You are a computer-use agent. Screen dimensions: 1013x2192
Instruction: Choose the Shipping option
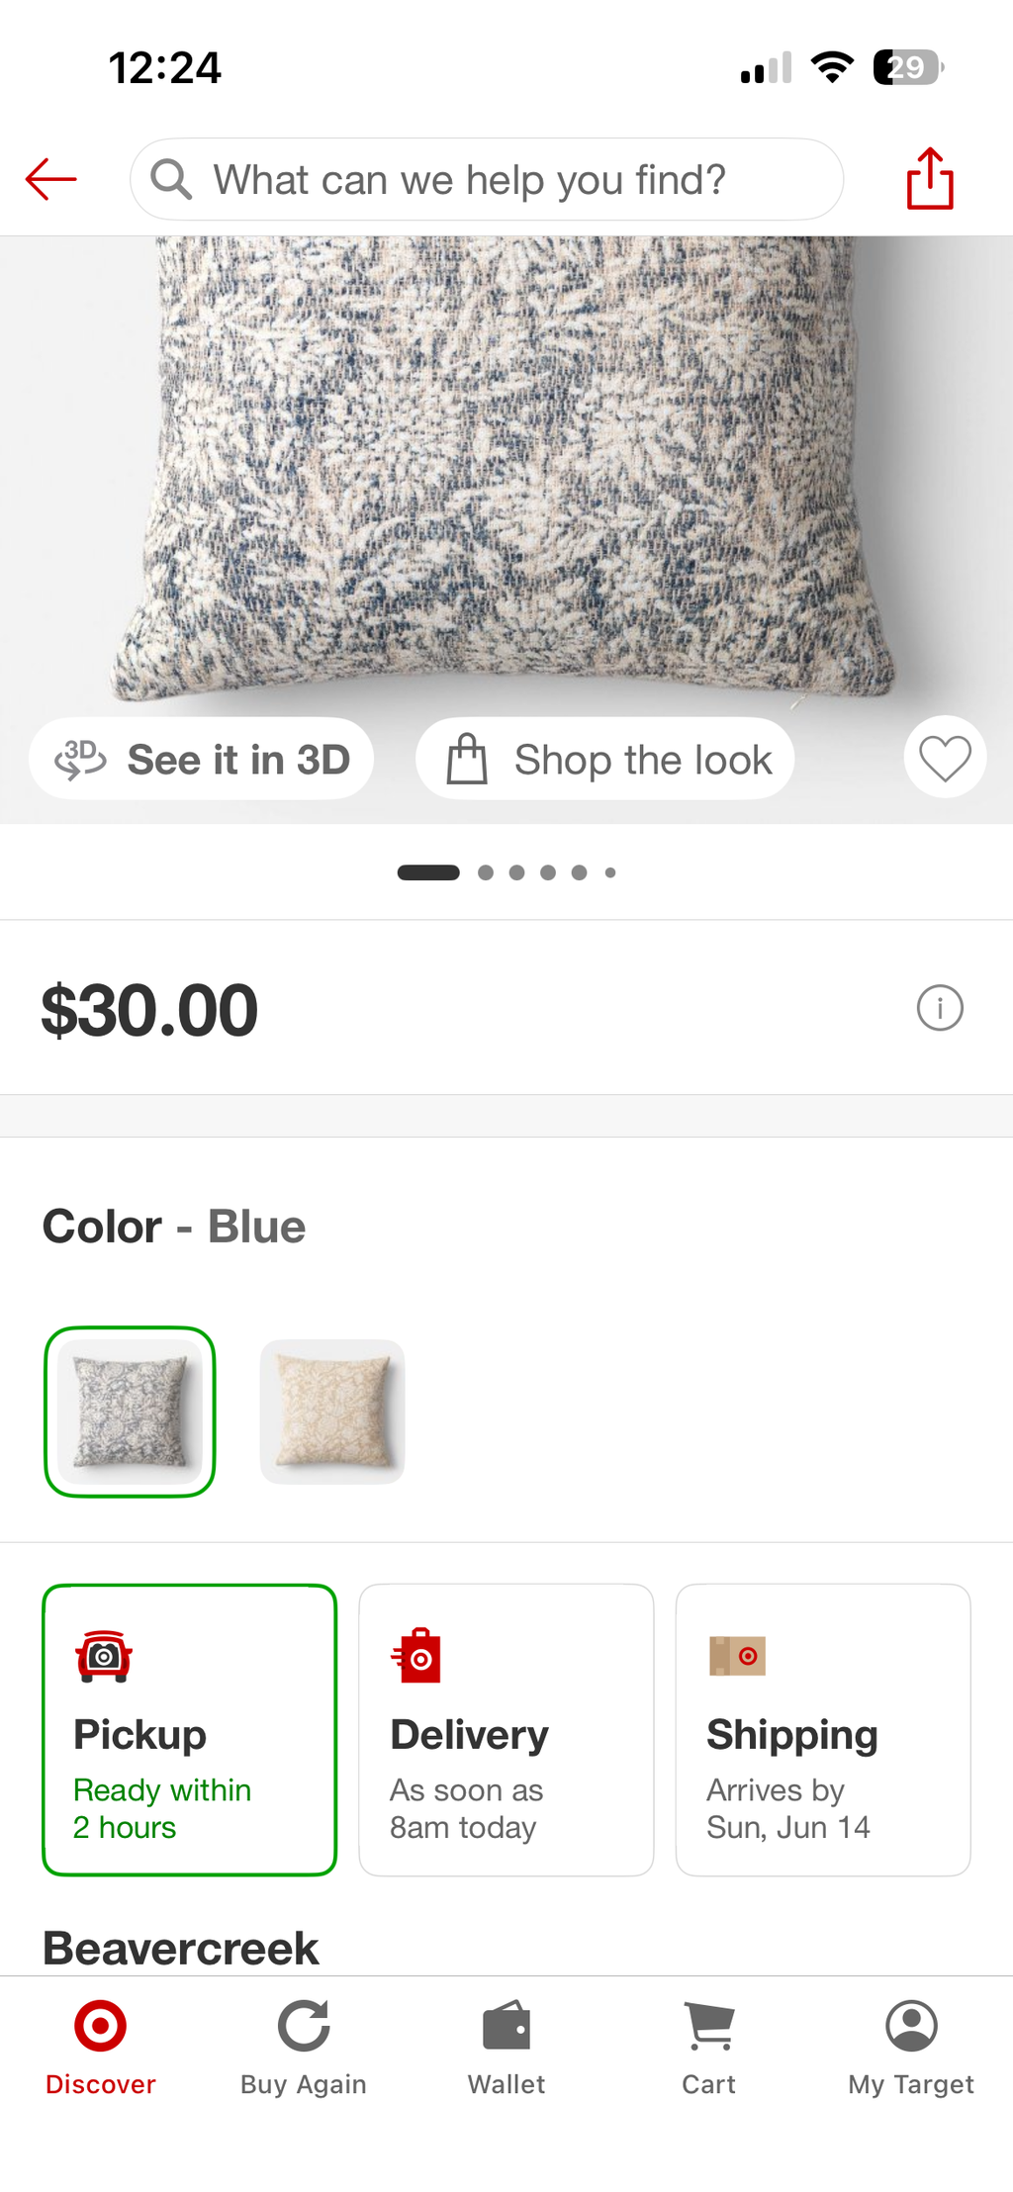tap(822, 1729)
